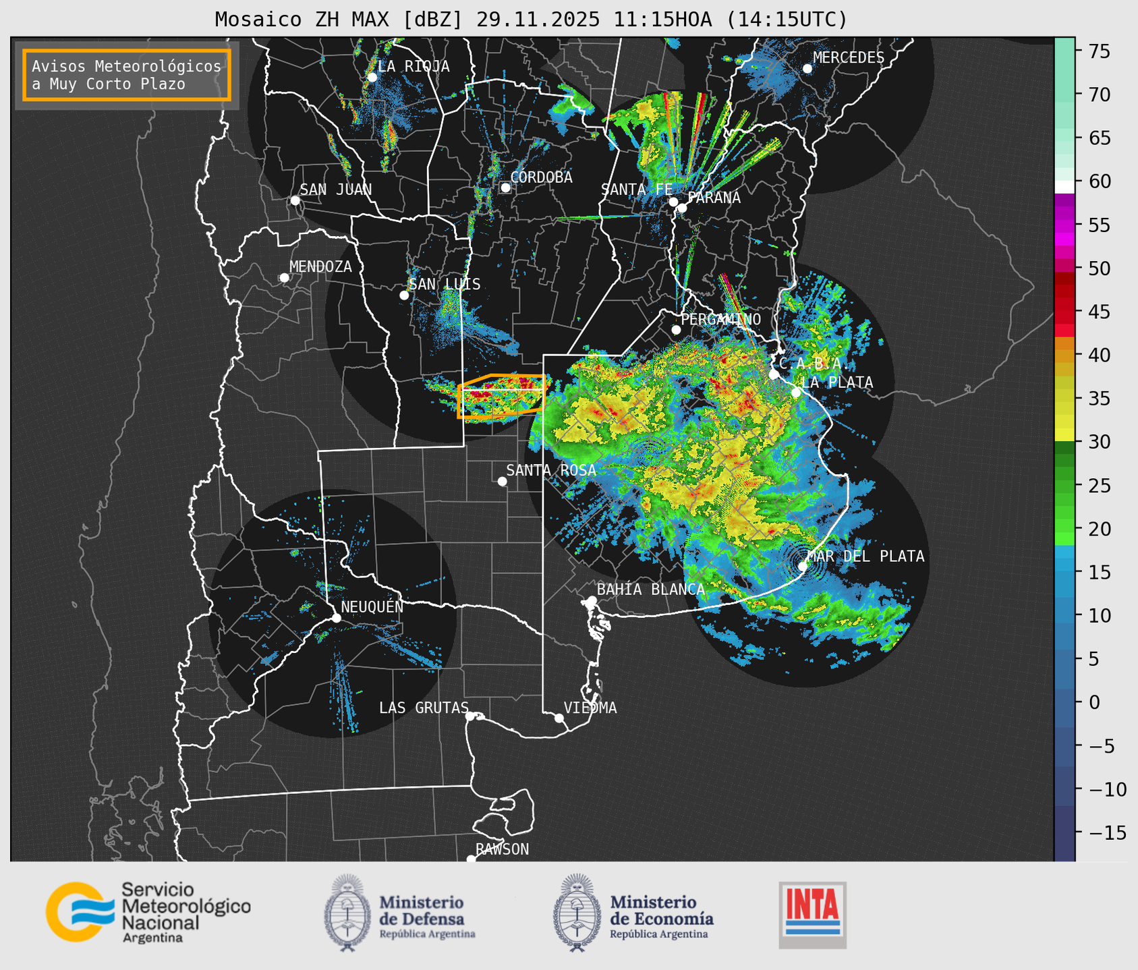Select the Neuquén marker dot
Screen dimensions: 1138x970
coord(336,618)
